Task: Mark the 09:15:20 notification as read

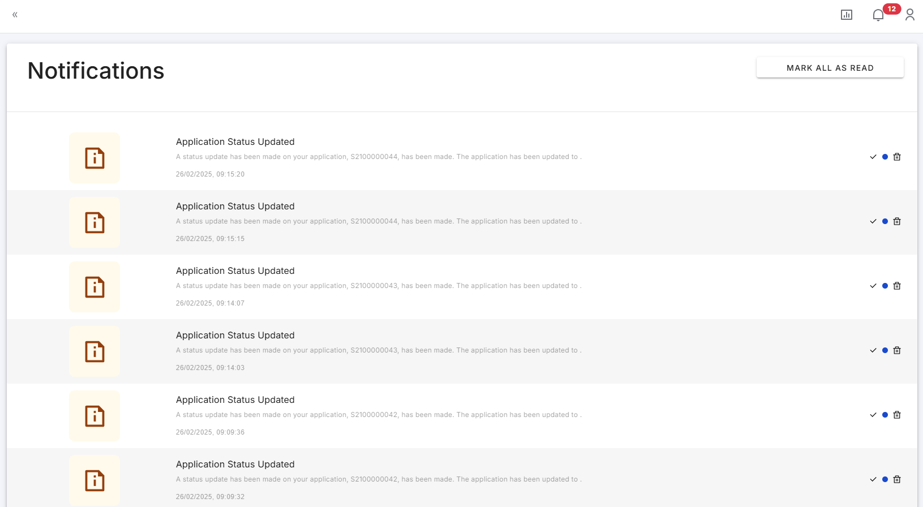Action: coord(873,157)
